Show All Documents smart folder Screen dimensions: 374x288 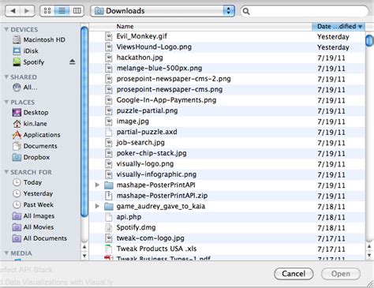coord(39,238)
